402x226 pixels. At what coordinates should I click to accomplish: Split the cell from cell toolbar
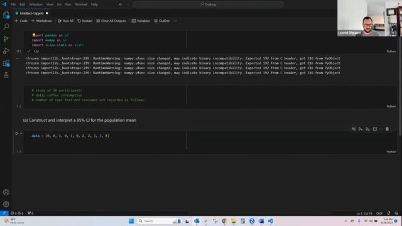375,129
